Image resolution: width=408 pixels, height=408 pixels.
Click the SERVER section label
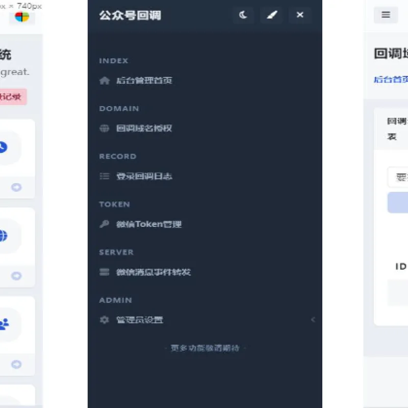point(117,252)
